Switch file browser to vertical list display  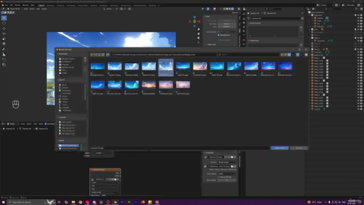[282, 55]
